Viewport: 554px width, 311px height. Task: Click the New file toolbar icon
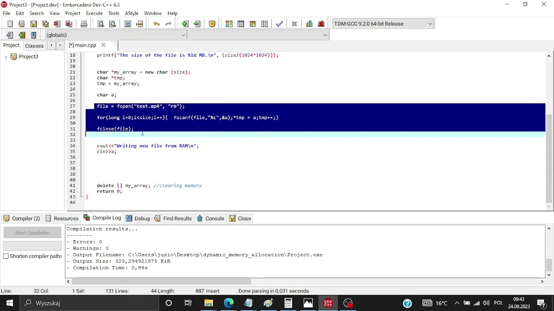(x=10, y=24)
